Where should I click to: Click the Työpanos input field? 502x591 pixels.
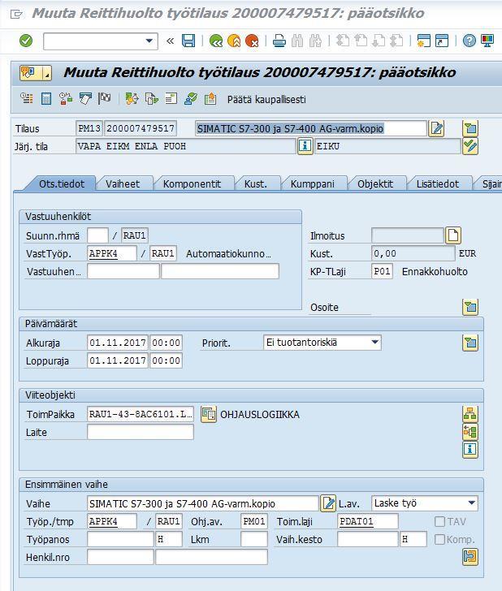pos(120,539)
